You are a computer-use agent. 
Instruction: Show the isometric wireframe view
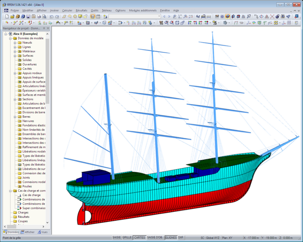(177, 23)
